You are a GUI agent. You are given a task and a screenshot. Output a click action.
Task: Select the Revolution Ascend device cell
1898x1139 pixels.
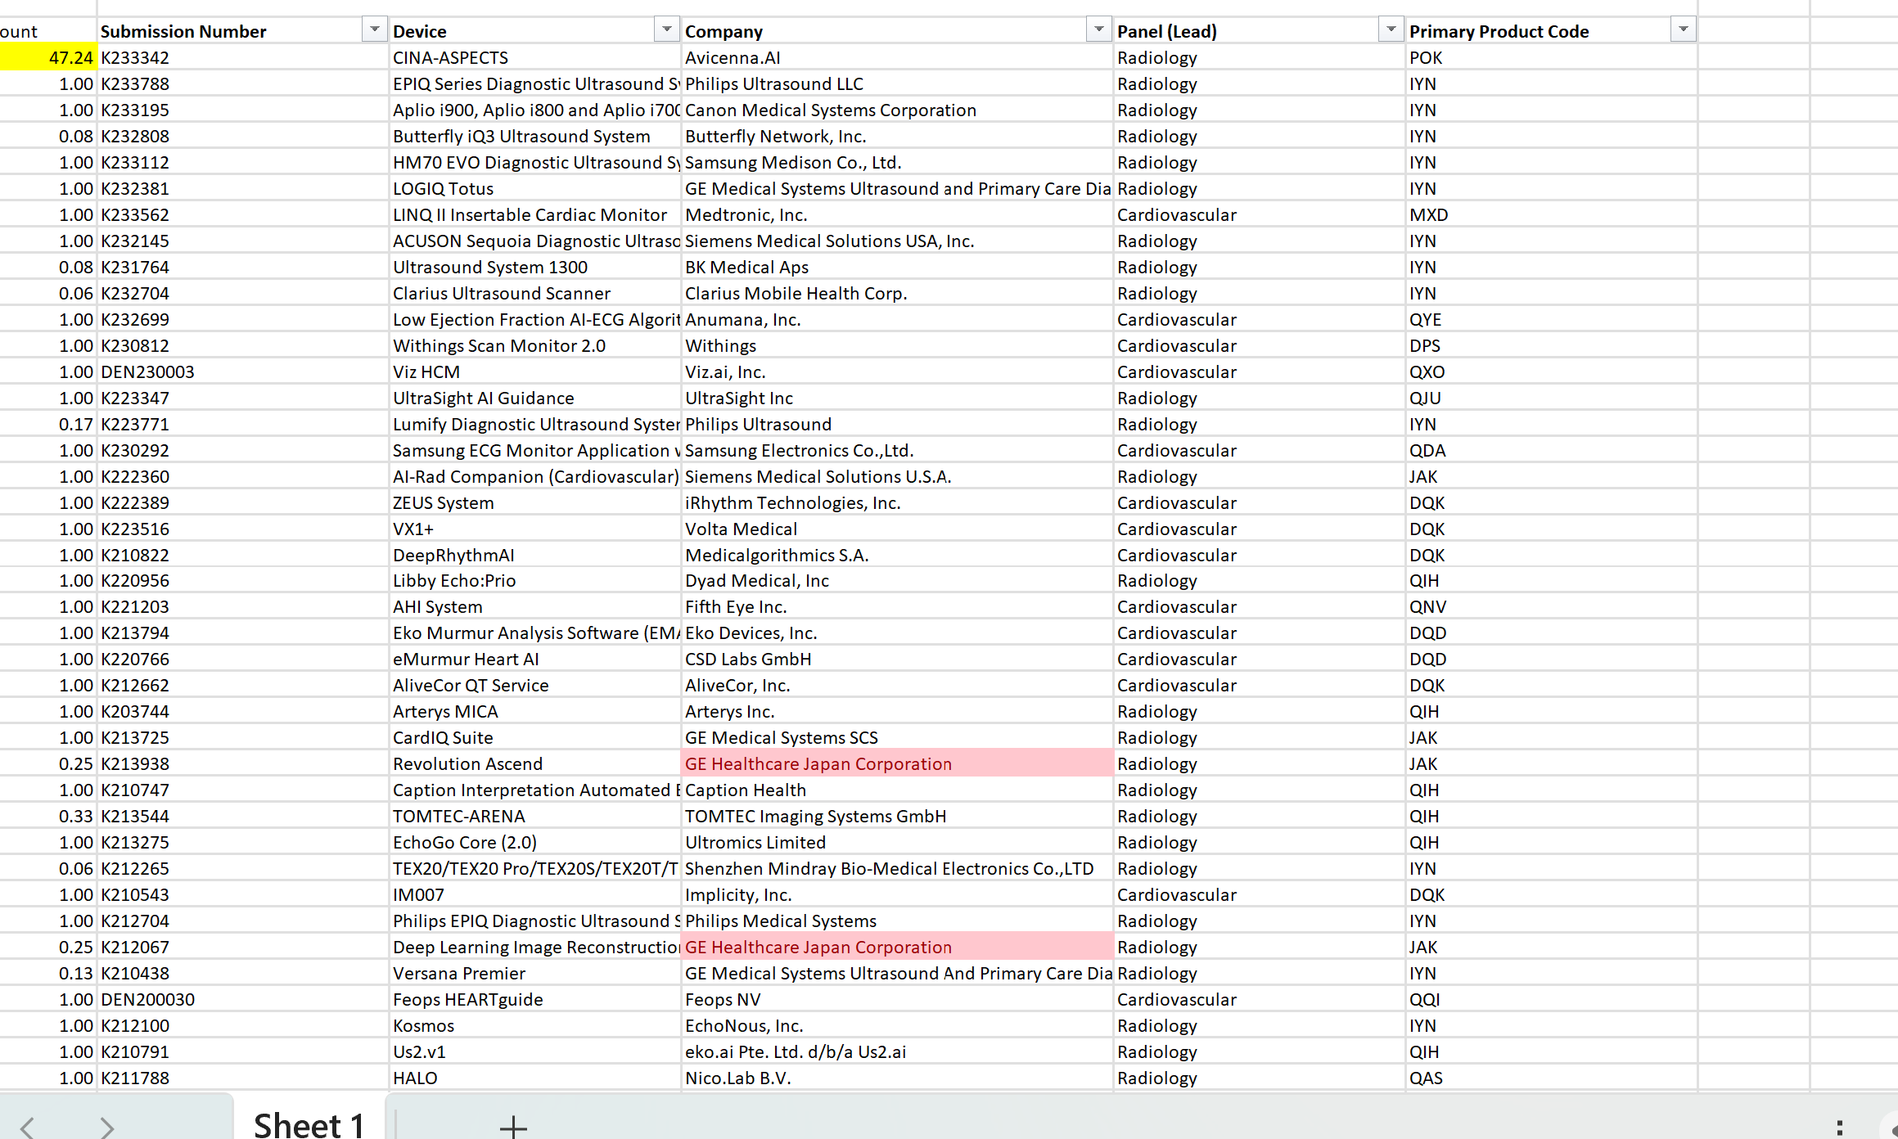coord(535,763)
